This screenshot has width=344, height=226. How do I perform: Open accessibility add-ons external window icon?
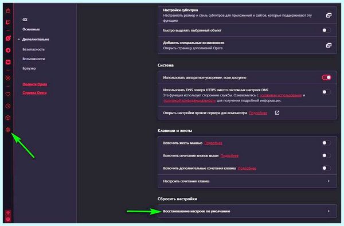[329, 45]
